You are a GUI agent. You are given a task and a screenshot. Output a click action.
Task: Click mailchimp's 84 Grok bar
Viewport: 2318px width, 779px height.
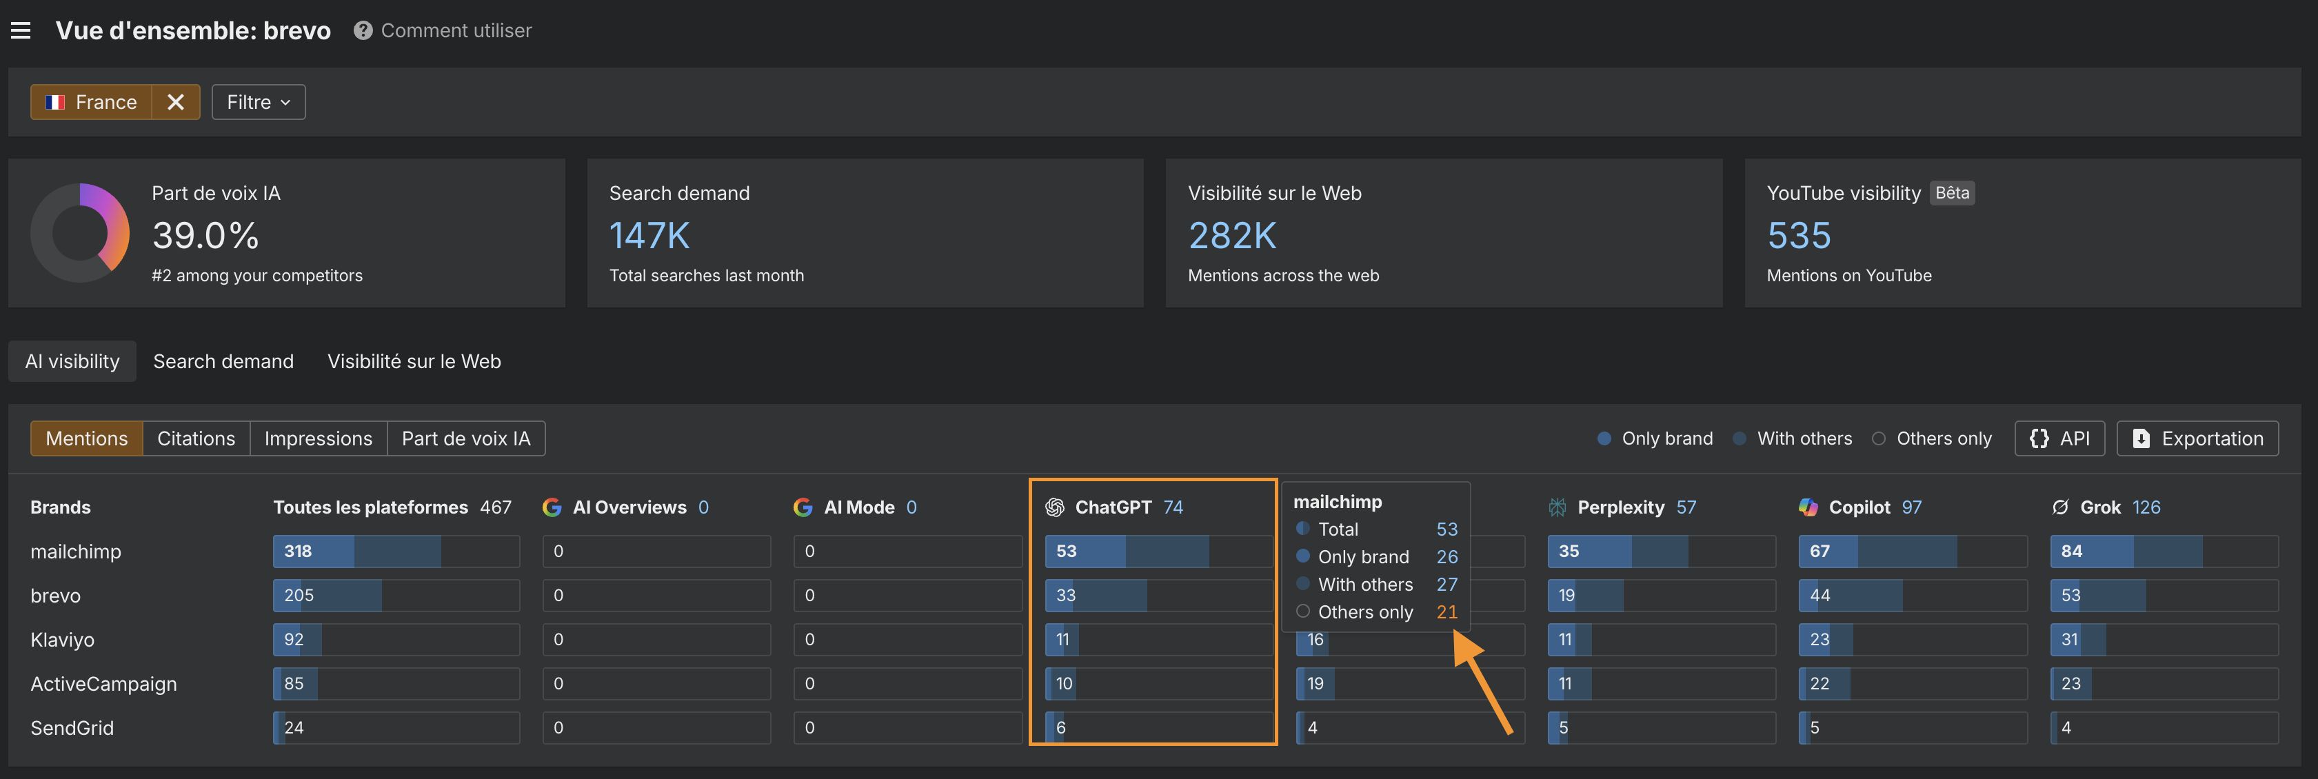tap(2164, 552)
